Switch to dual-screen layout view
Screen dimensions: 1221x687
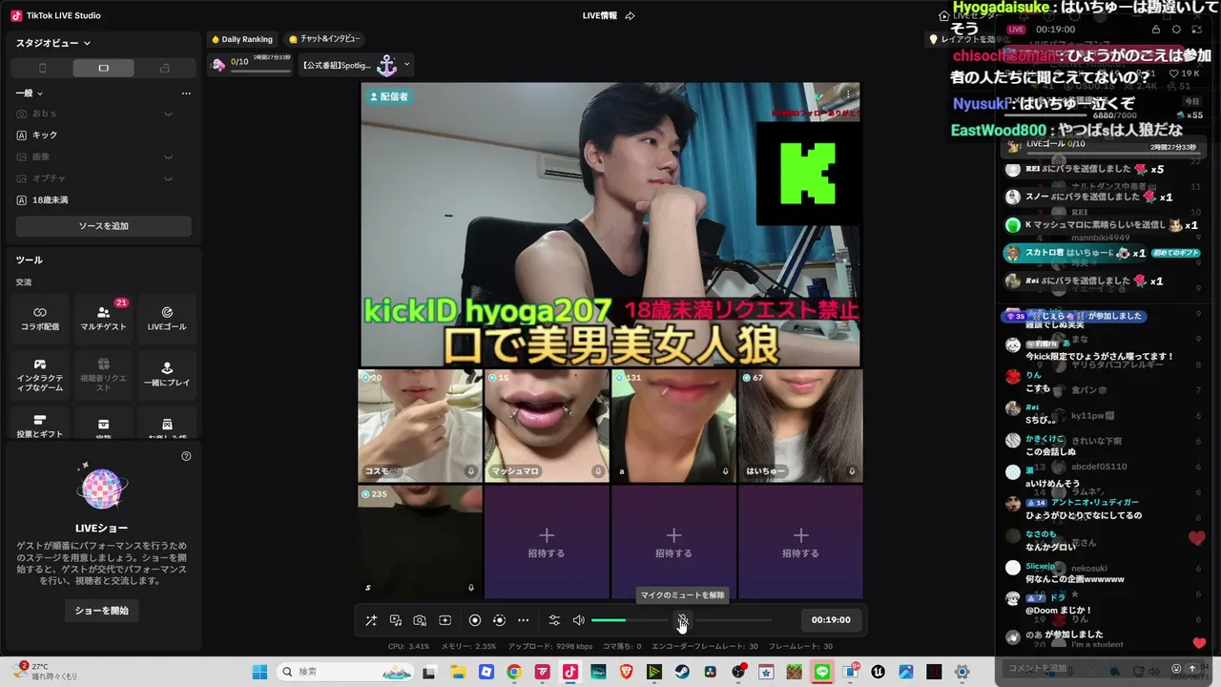165,68
